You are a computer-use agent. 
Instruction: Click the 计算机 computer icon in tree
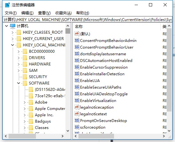pos(13,26)
